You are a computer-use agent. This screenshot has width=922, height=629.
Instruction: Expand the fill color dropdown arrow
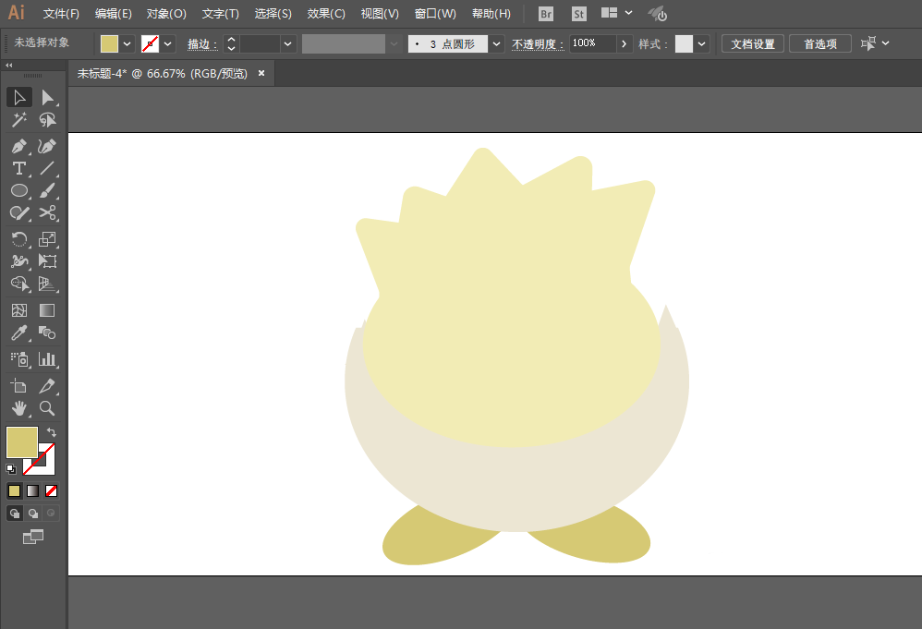click(127, 44)
